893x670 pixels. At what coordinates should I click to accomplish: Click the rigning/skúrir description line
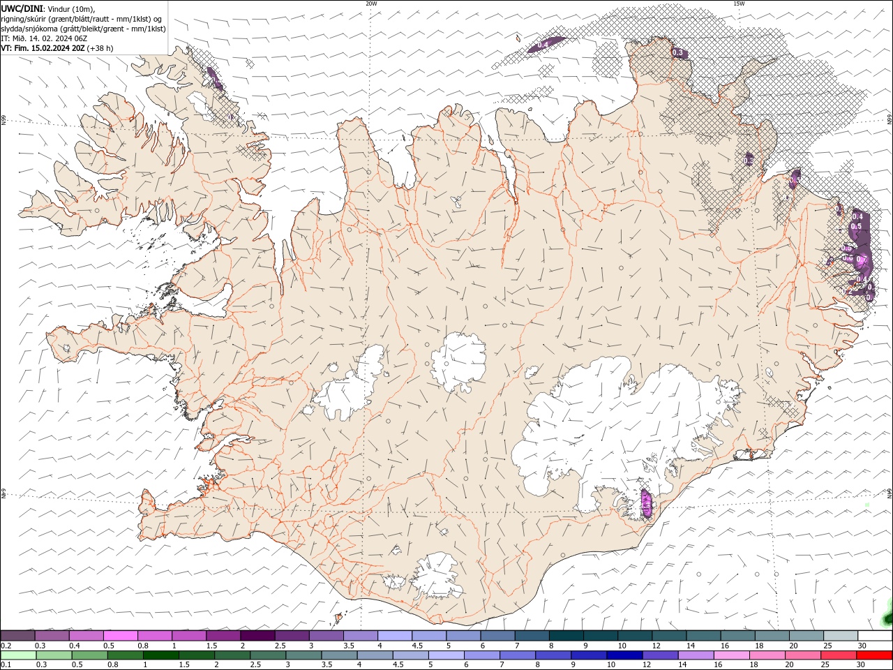coord(82,19)
